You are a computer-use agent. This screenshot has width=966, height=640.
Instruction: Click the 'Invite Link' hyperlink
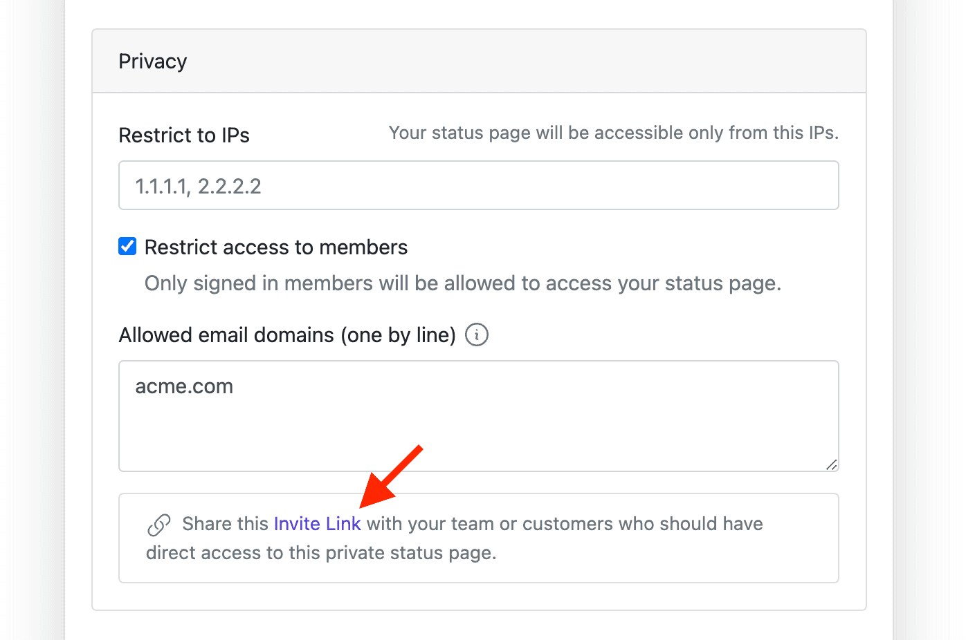tap(318, 524)
